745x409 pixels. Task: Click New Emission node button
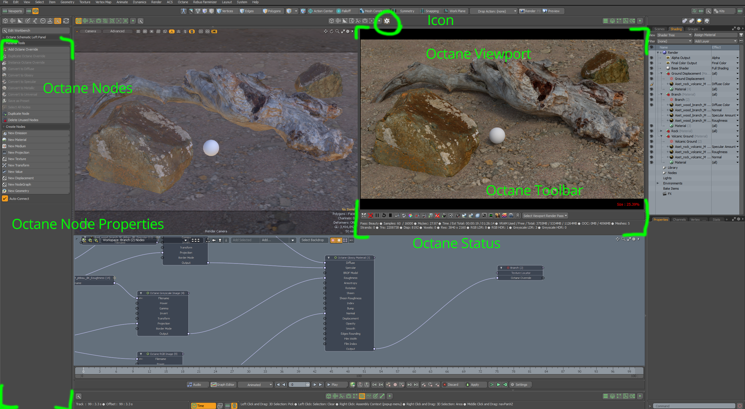coord(36,133)
